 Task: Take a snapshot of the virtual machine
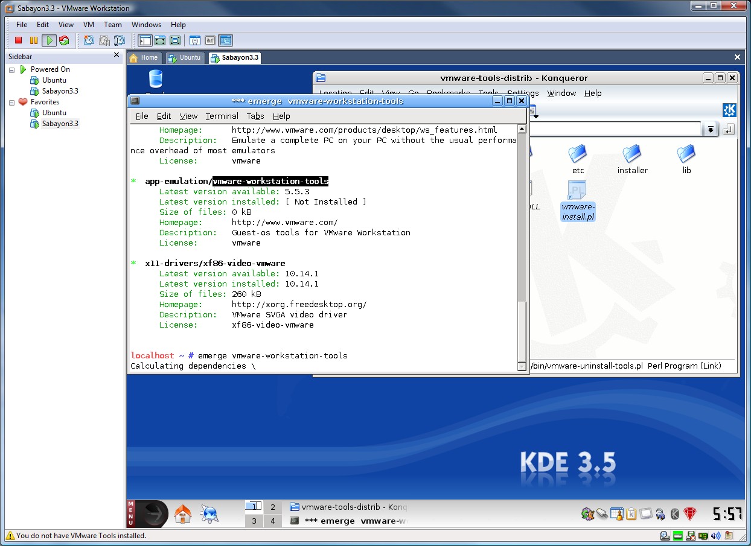coord(89,40)
